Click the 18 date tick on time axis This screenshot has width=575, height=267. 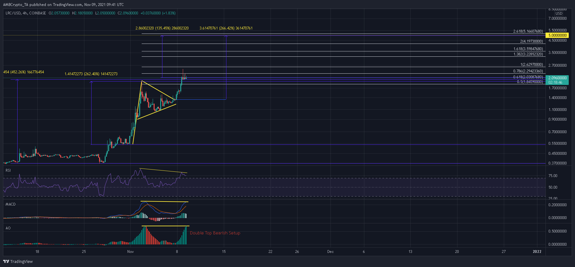point(37,252)
